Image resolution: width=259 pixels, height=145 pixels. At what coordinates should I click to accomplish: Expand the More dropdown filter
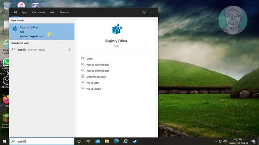coord(64,12)
